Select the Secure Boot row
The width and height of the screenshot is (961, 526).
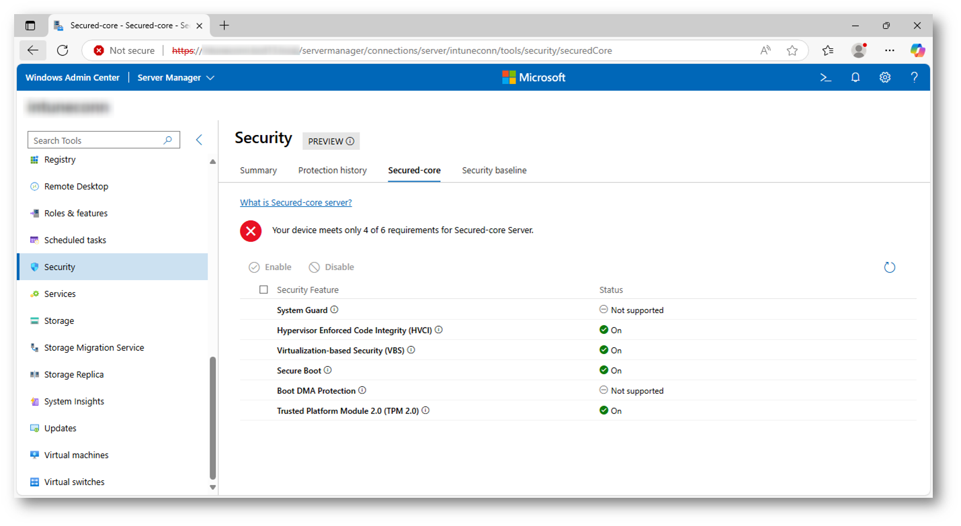578,370
